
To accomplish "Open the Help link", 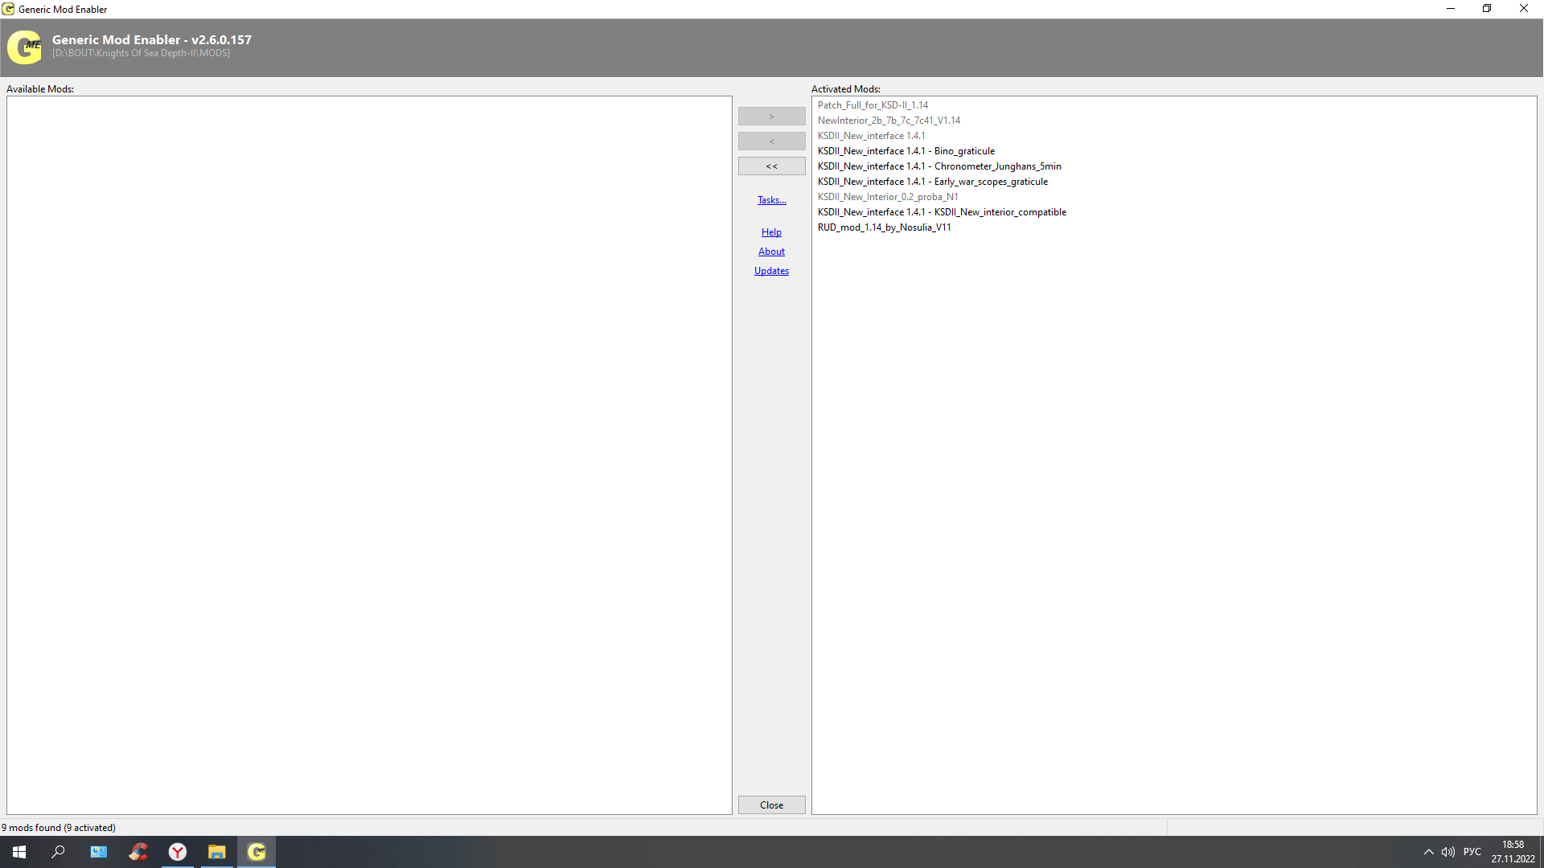I will tap(771, 232).
